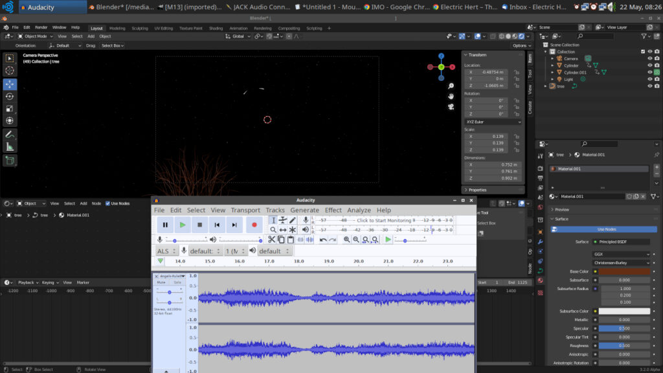Open the Global orientation dropdown
Viewport: 663px width, 373px height.
point(237,36)
